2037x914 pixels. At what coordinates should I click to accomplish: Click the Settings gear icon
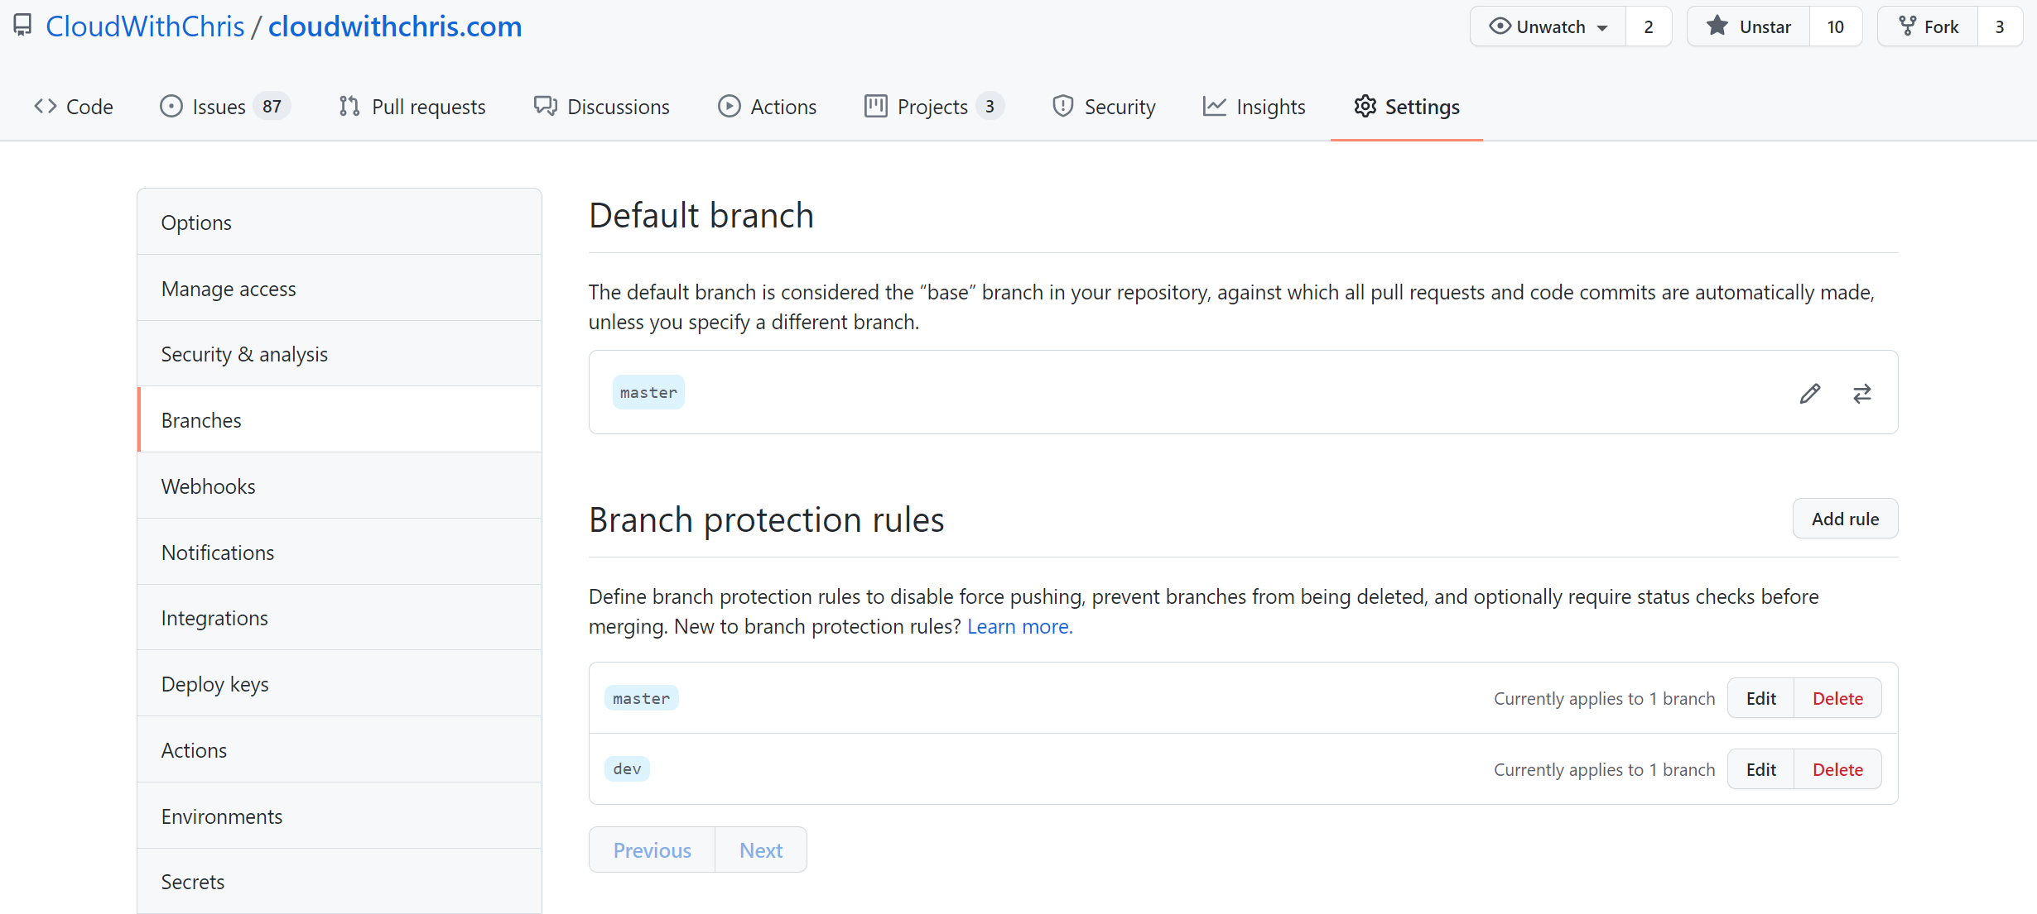pos(1365,106)
